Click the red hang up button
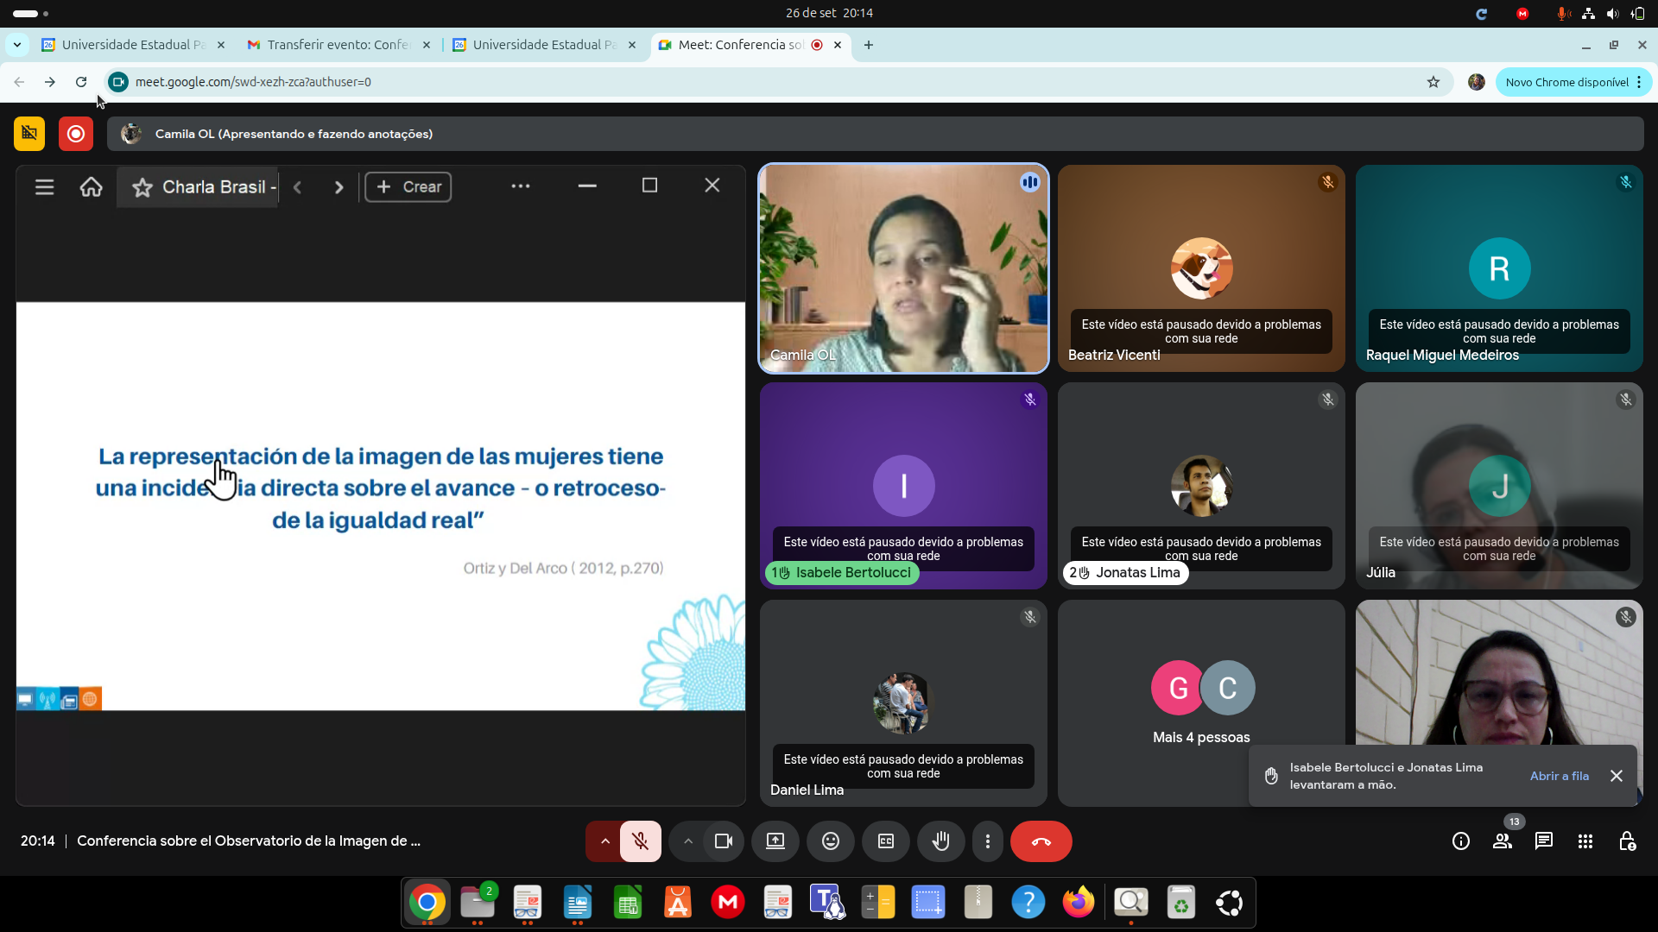Screen dimensions: 1658x932 (1041, 841)
